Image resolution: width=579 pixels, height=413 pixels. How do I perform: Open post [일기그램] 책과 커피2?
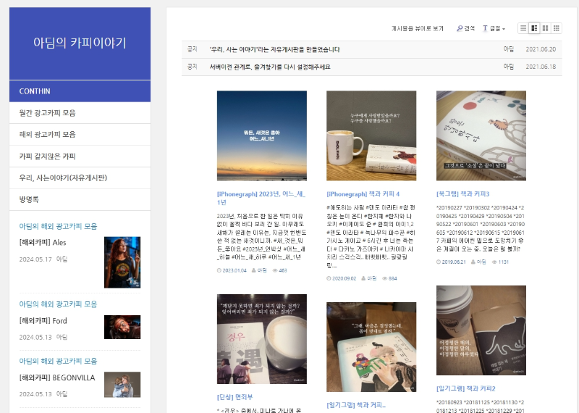click(465, 388)
